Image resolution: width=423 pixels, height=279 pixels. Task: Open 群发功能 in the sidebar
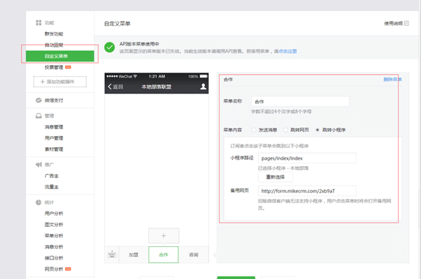[x=54, y=34]
